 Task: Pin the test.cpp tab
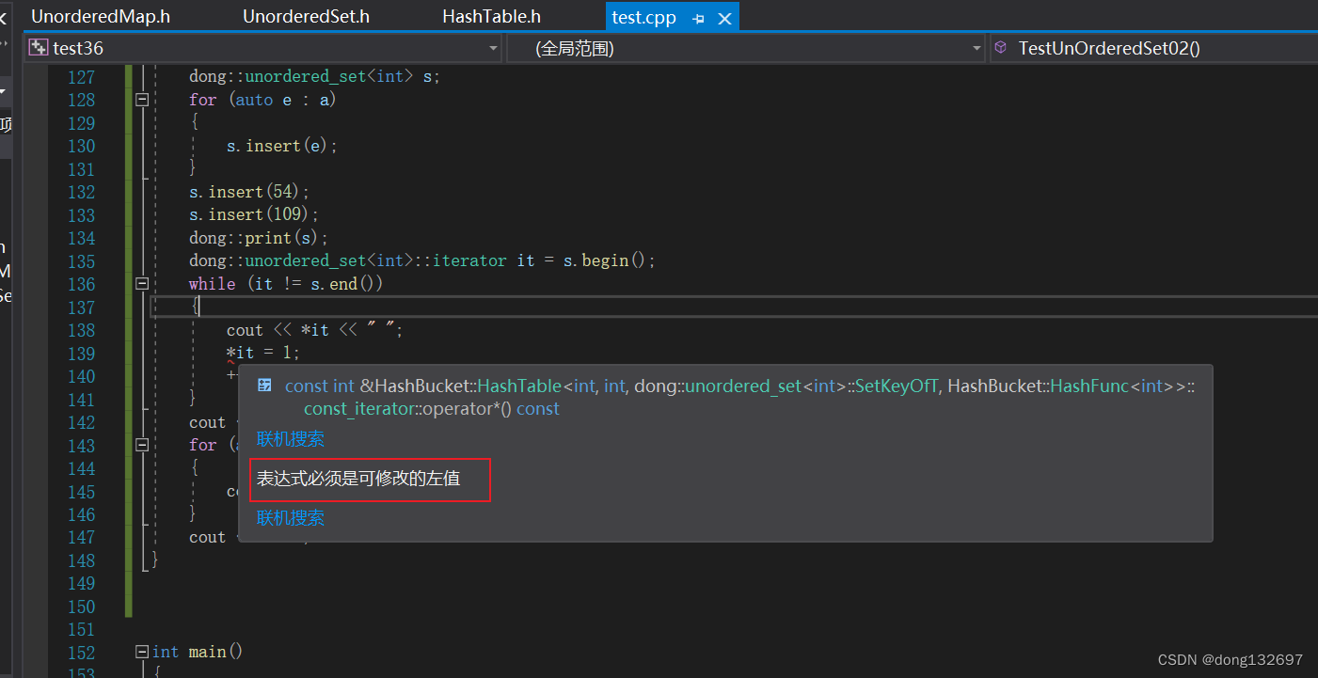698,19
